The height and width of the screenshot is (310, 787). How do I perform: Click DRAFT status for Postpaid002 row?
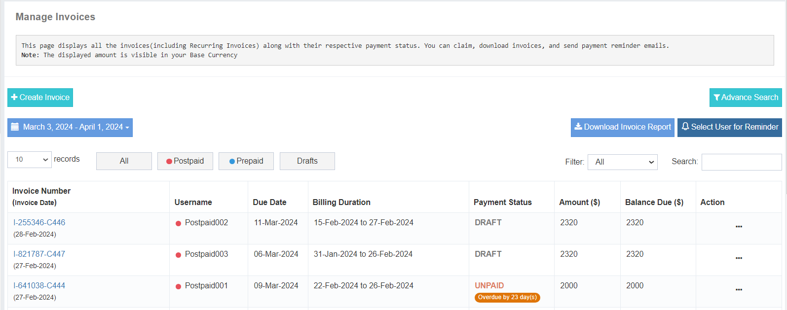click(x=488, y=222)
